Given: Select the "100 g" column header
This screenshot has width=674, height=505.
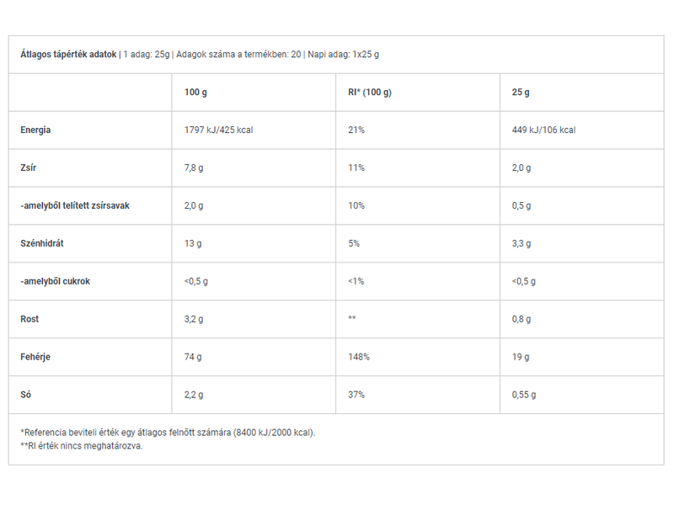Looking at the screenshot, I should tap(195, 93).
